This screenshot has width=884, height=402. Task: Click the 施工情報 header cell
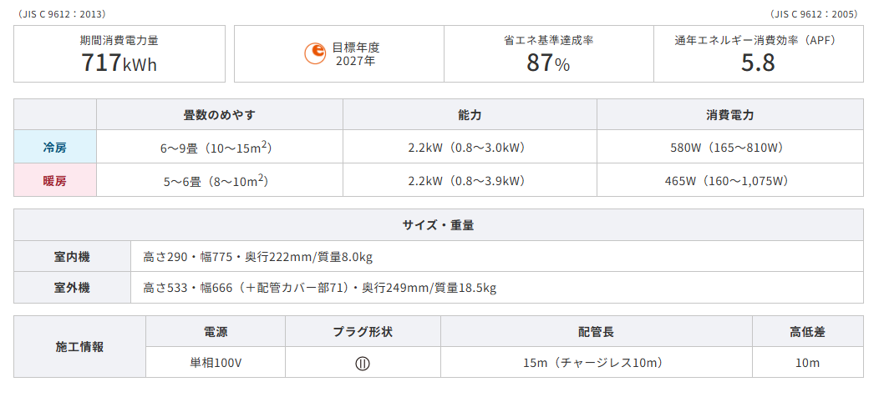pyautogui.click(x=79, y=347)
